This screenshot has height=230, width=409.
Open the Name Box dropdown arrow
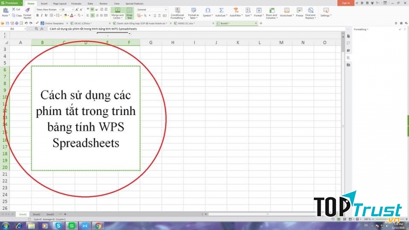25,29
